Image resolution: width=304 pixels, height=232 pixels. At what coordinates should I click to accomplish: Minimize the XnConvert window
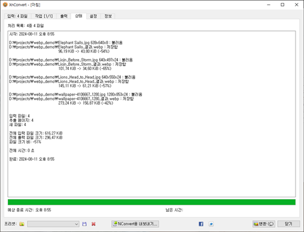pyautogui.click(x=269, y=5)
